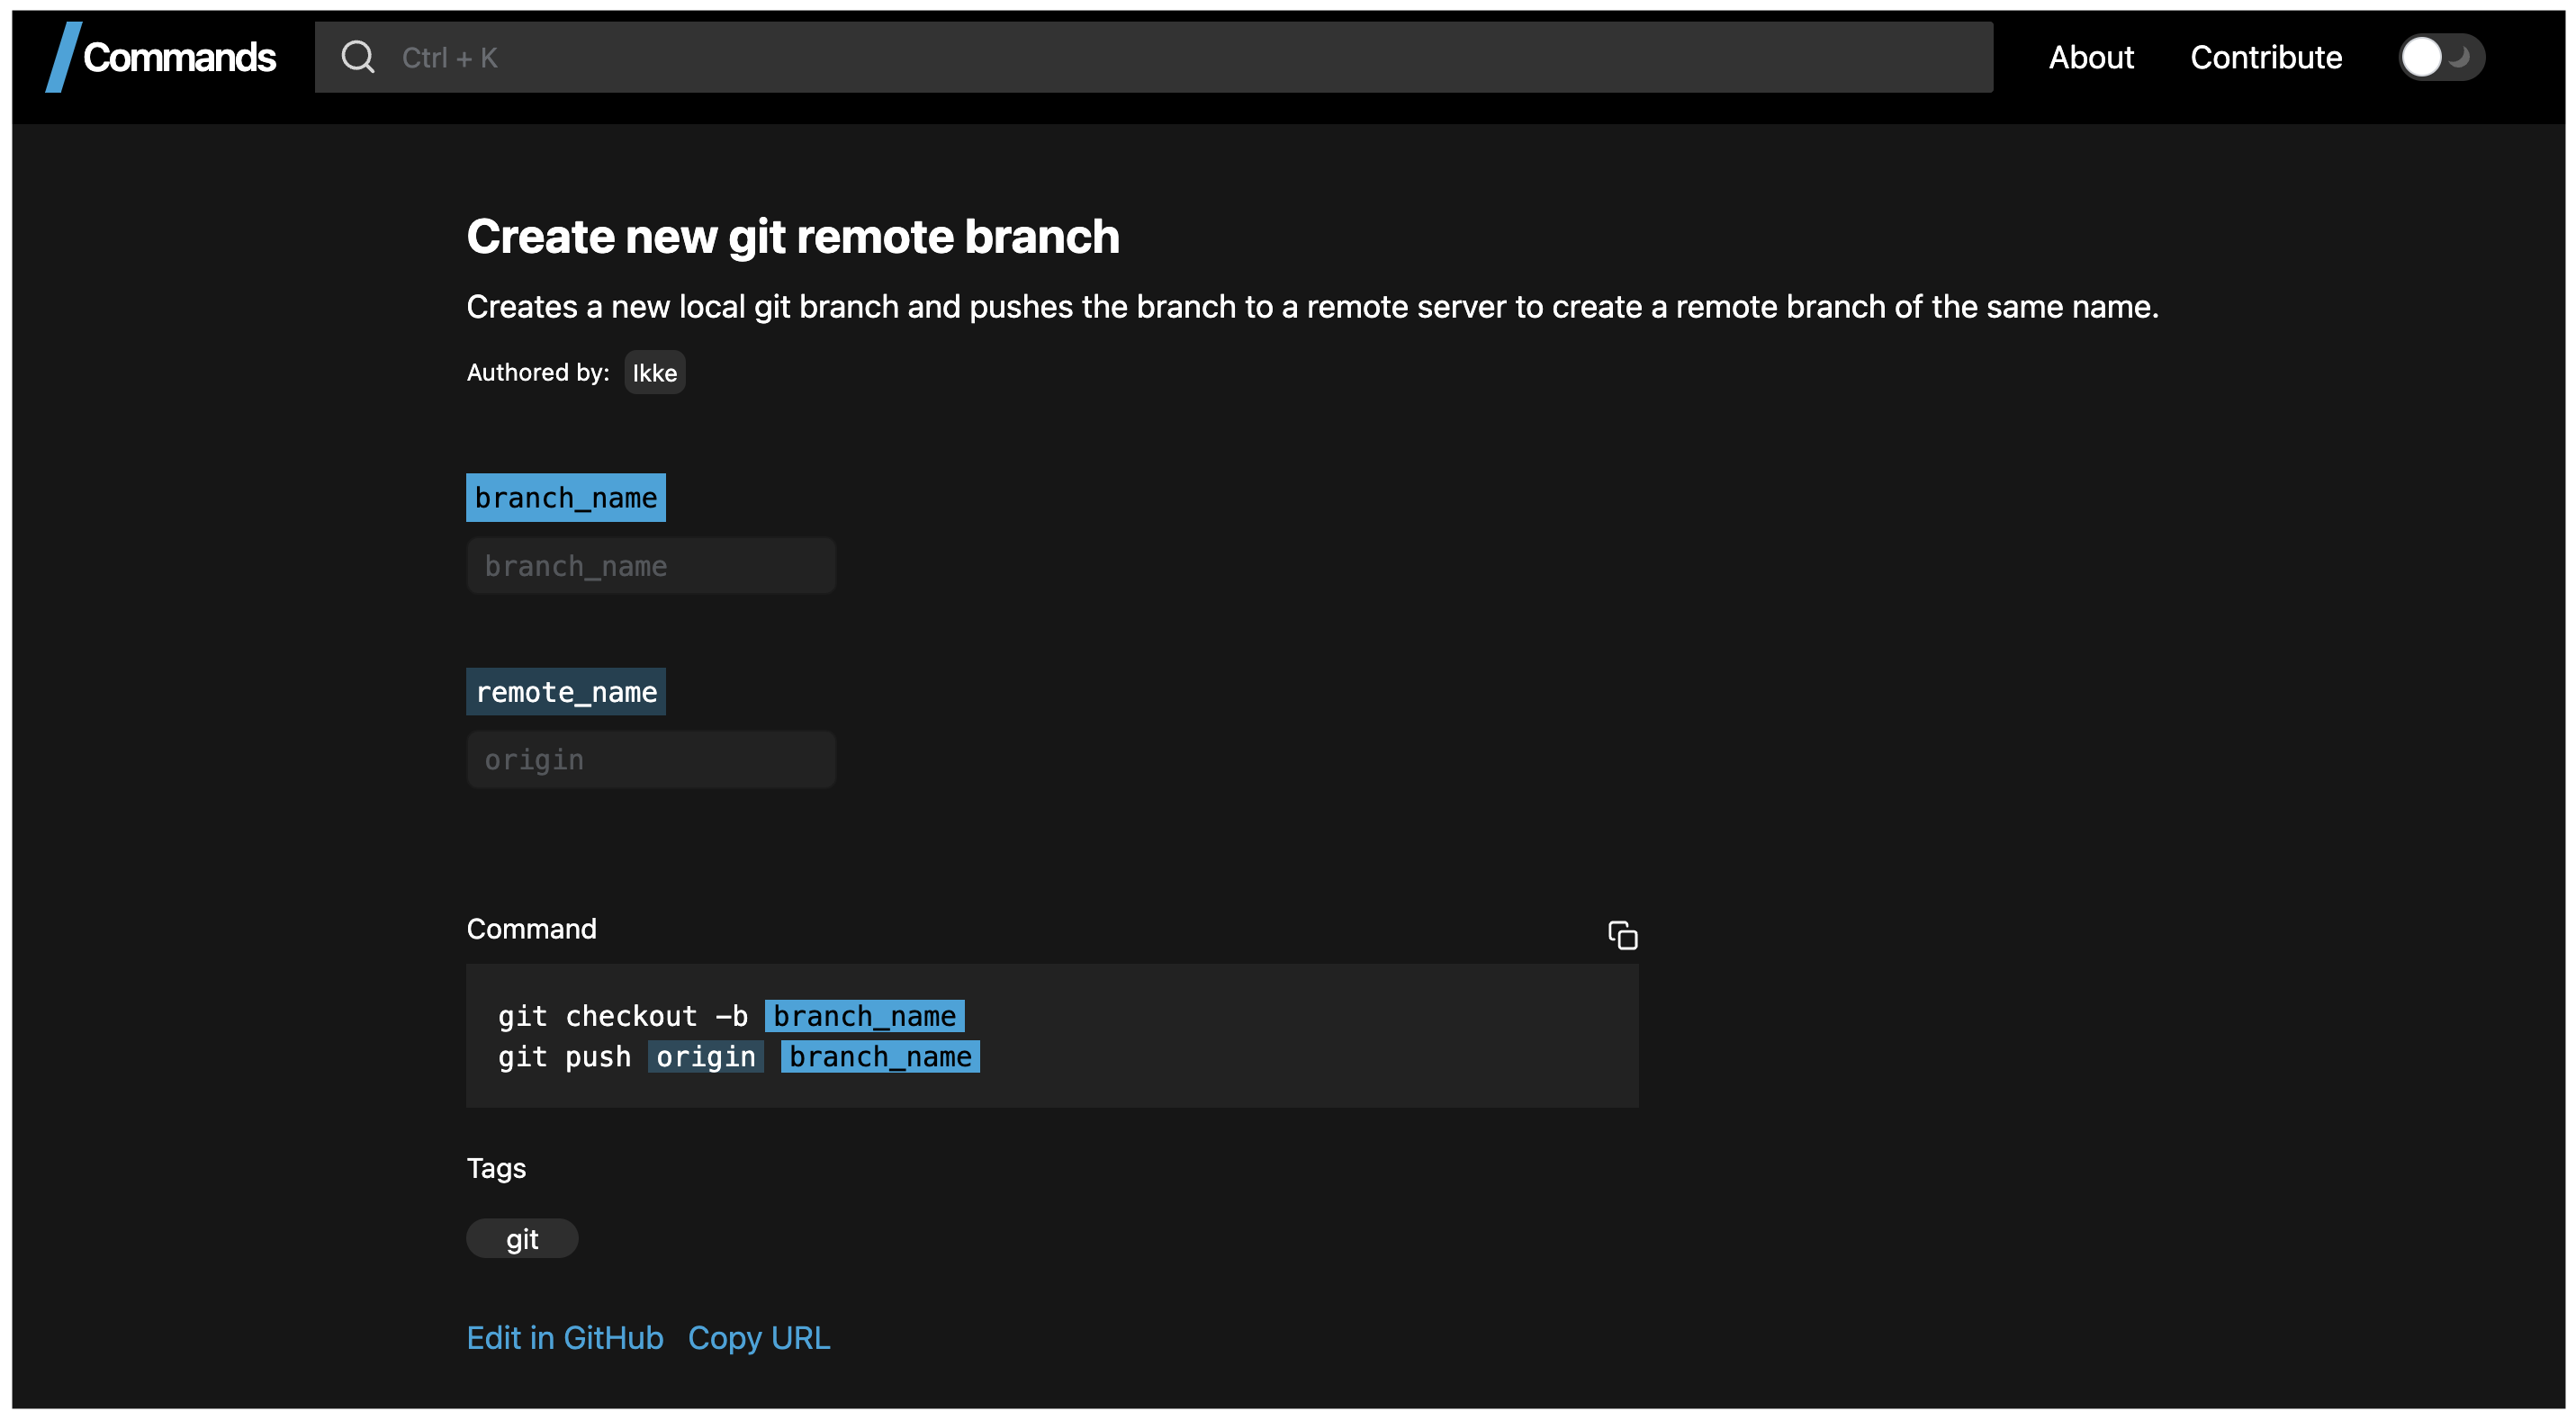Click the branch_name input field
The height and width of the screenshot is (1420, 2576).
pos(651,566)
